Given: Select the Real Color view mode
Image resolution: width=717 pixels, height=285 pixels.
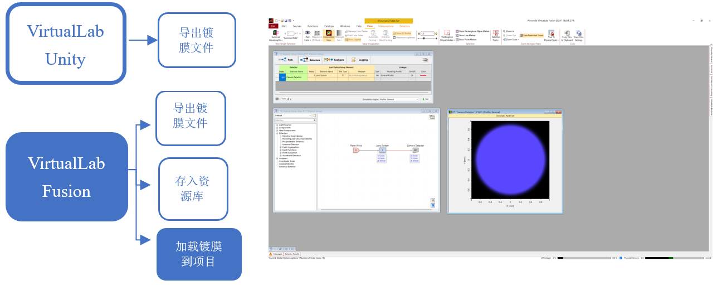Looking at the screenshot, I should (308, 36).
